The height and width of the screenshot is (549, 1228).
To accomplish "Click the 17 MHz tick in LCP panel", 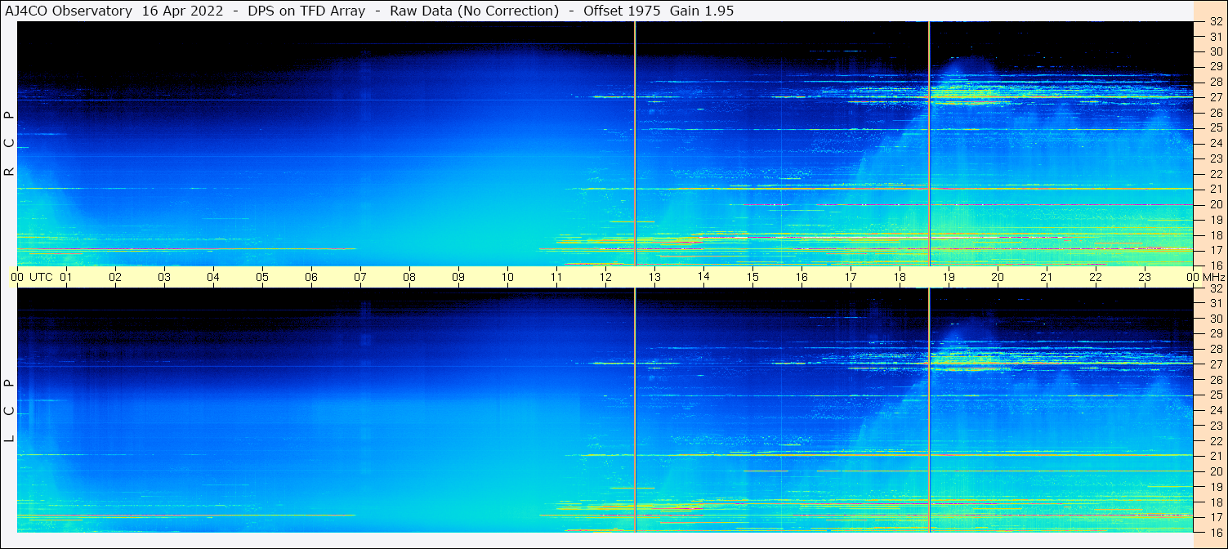I will tap(1215, 517).
